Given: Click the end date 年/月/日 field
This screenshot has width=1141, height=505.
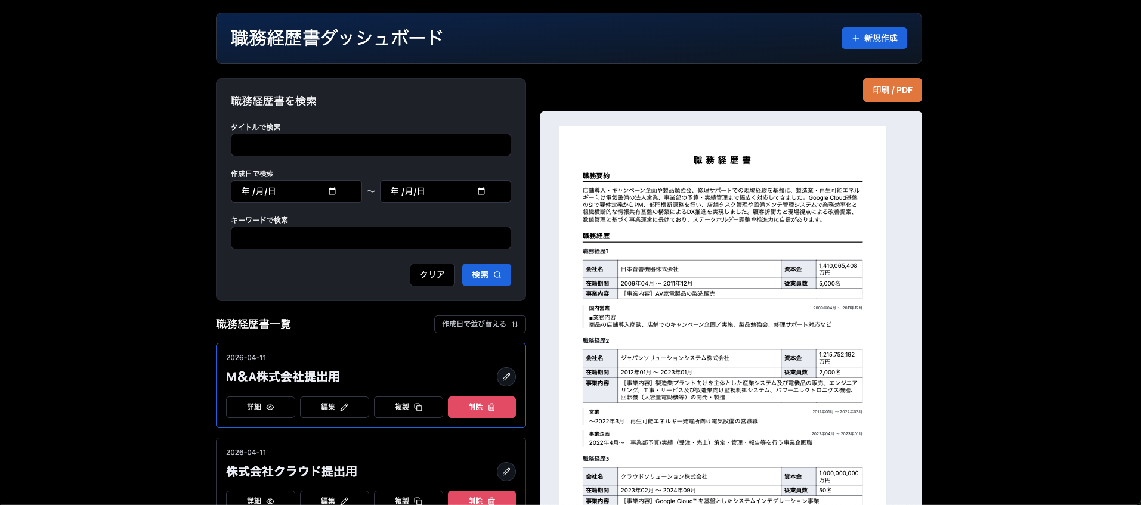Looking at the screenshot, I should pos(445,191).
